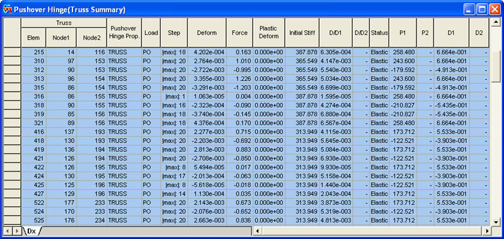504x239 pixels.
Task: Click the Elem cell with value 522
Action: [x=34, y=202]
